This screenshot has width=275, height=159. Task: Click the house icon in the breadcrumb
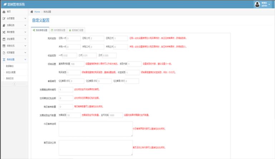click(x=32, y=12)
